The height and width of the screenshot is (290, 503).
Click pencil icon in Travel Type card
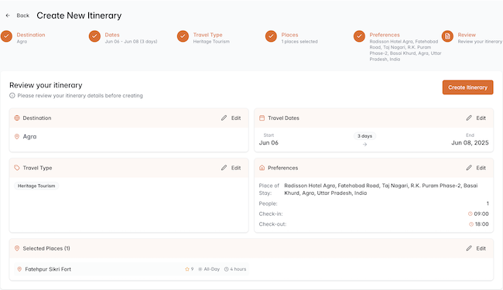(224, 168)
